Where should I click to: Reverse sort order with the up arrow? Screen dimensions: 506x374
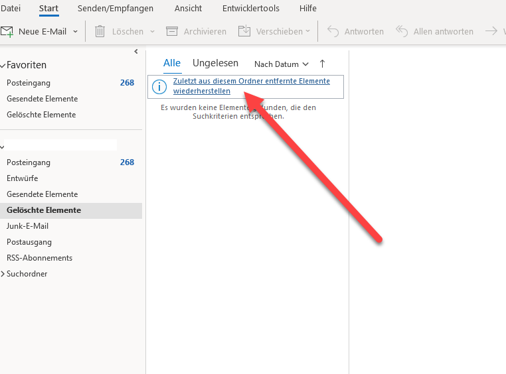(x=323, y=64)
